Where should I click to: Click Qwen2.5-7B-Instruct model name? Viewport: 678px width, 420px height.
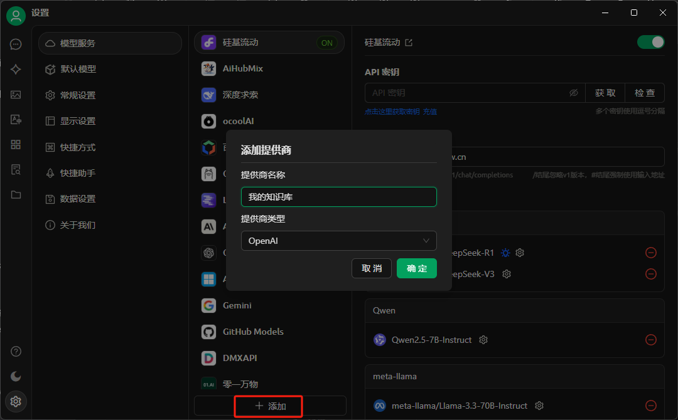click(x=431, y=340)
